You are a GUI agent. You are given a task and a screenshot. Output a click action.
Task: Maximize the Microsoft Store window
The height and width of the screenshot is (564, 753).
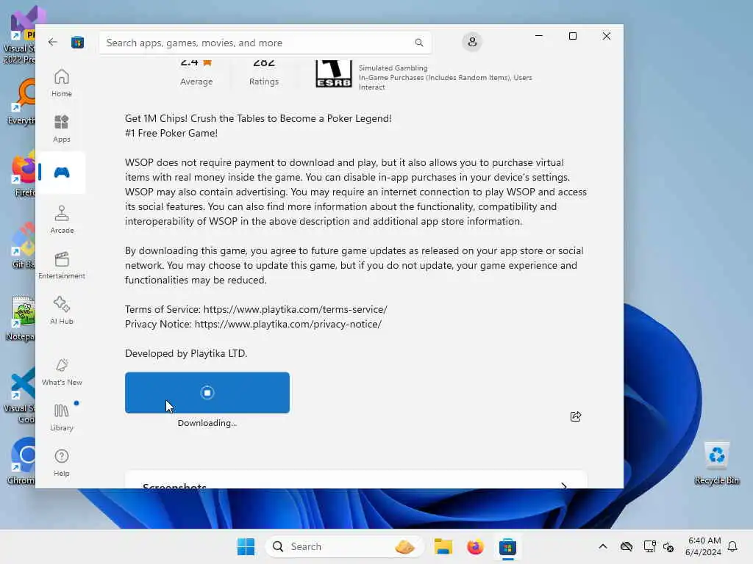tap(572, 36)
